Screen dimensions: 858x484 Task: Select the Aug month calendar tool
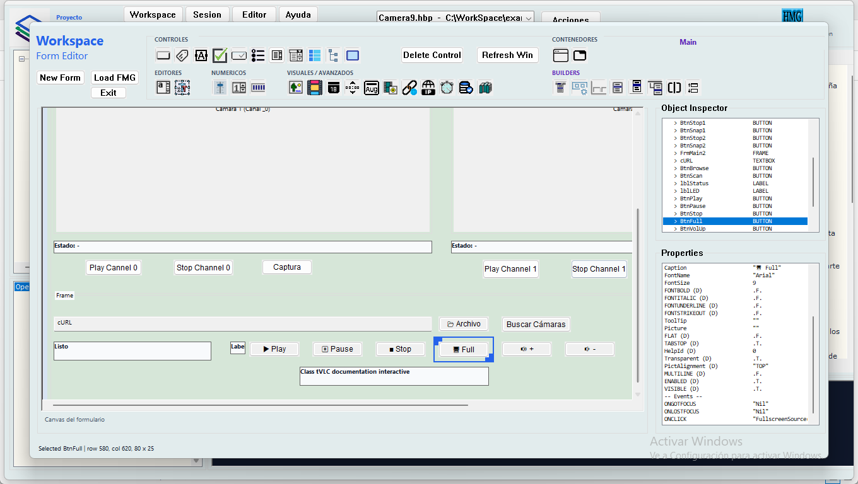[372, 88]
